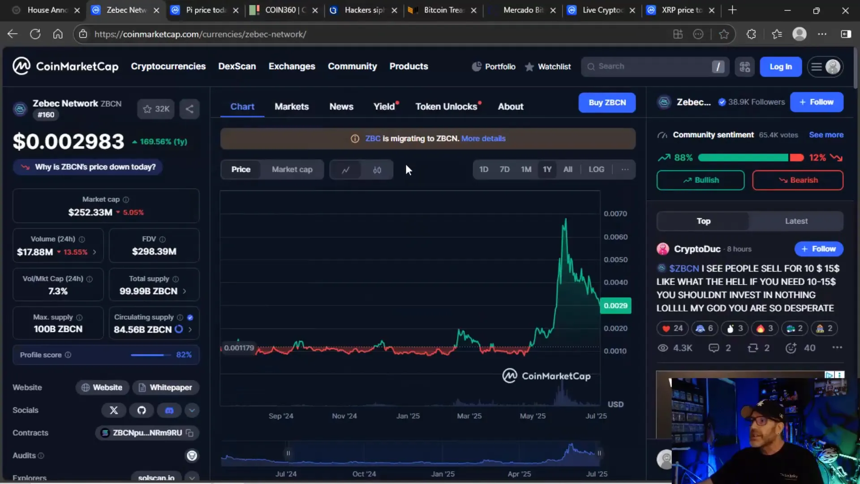Expand more socials chevron
This screenshot has height=484, width=860.
click(192, 410)
